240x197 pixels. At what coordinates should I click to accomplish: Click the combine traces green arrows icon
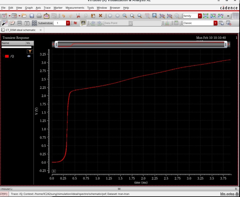pyautogui.click(x=213, y=16)
